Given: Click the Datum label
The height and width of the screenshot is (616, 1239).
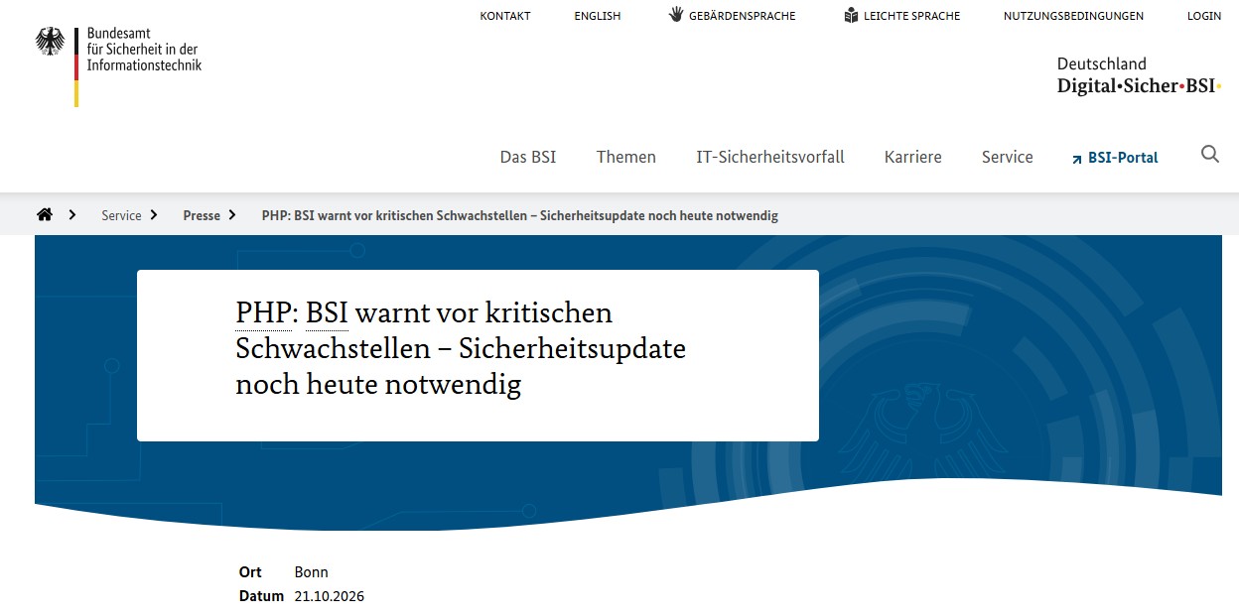Looking at the screenshot, I should (x=261, y=596).
